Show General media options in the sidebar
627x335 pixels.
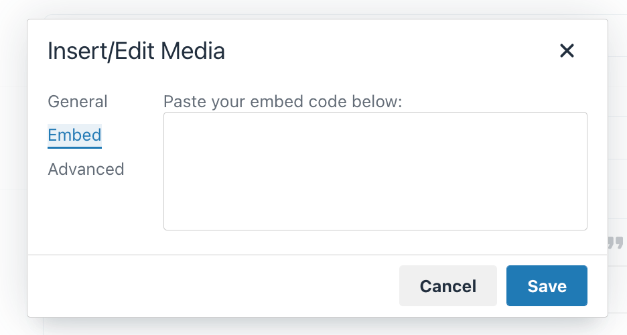click(78, 102)
